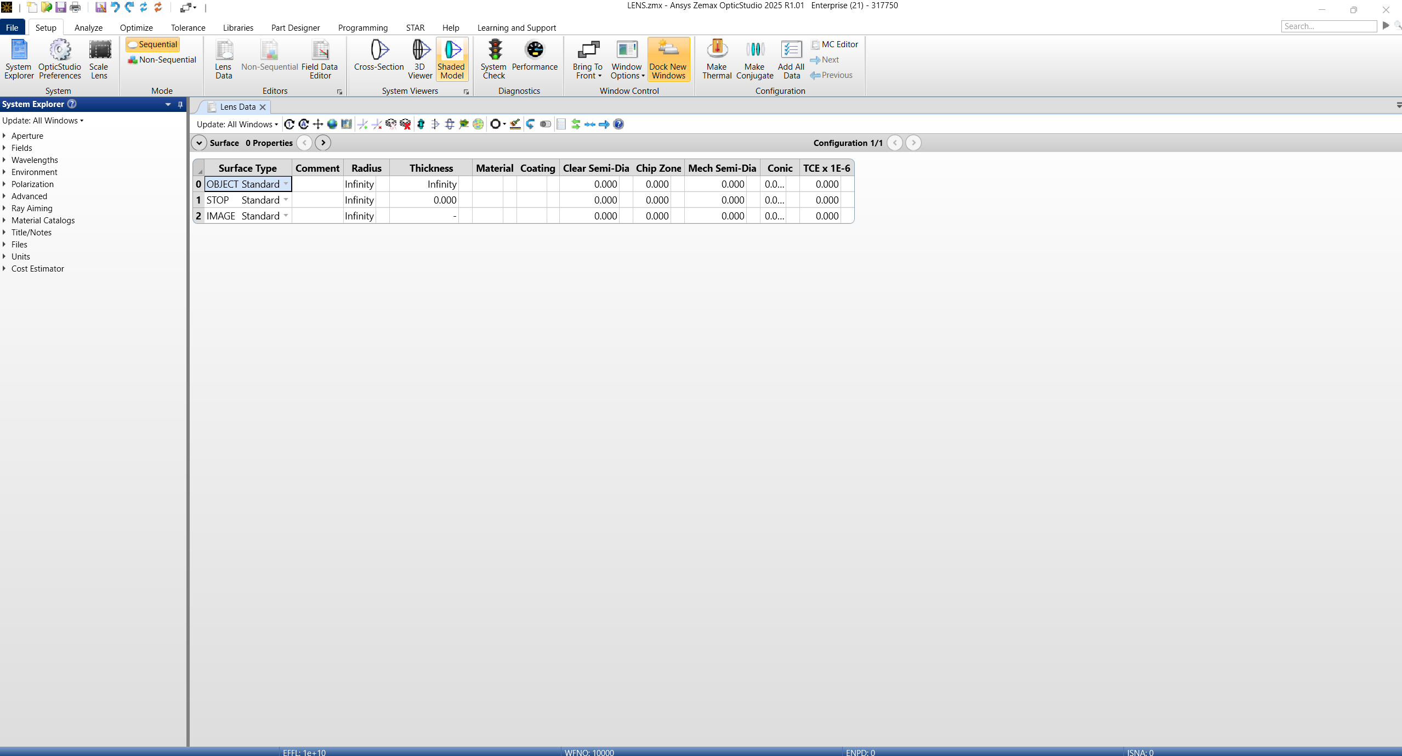The width and height of the screenshot is (1402, 756).
Task: Launch the 3D Viewer
Action: (420, 58)
